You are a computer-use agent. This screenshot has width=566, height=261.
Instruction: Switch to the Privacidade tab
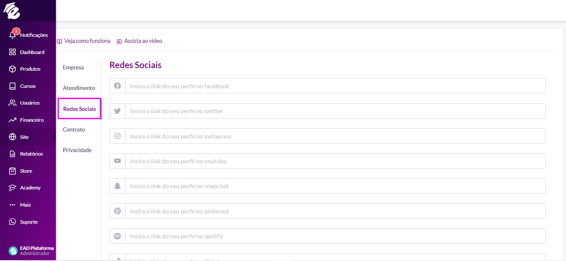pos(77,150)
